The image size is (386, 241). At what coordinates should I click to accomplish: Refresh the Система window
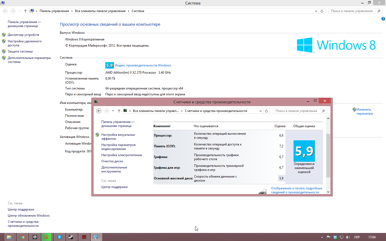[322, 11]
